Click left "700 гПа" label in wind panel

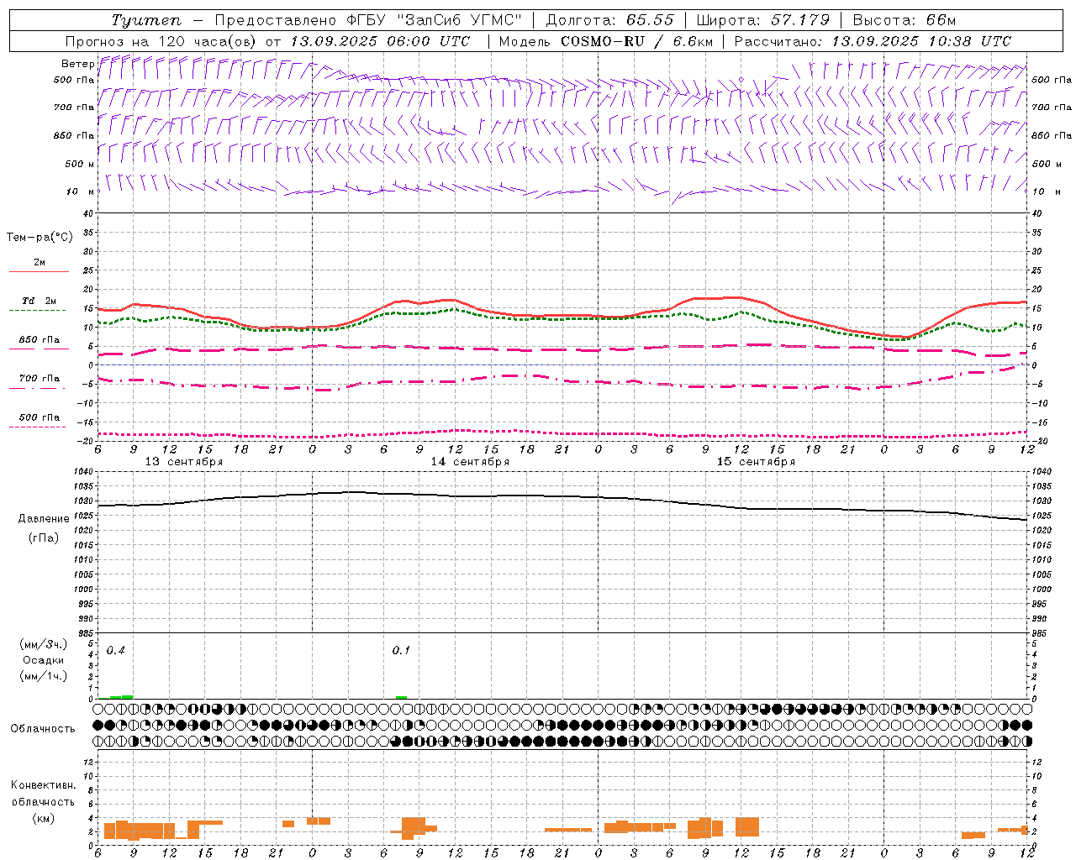(74, 107)
